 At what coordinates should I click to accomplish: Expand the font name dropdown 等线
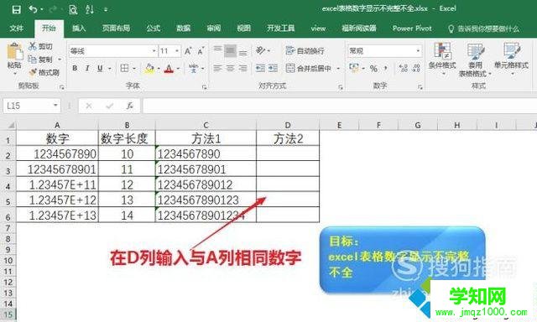tap(154, 51)
